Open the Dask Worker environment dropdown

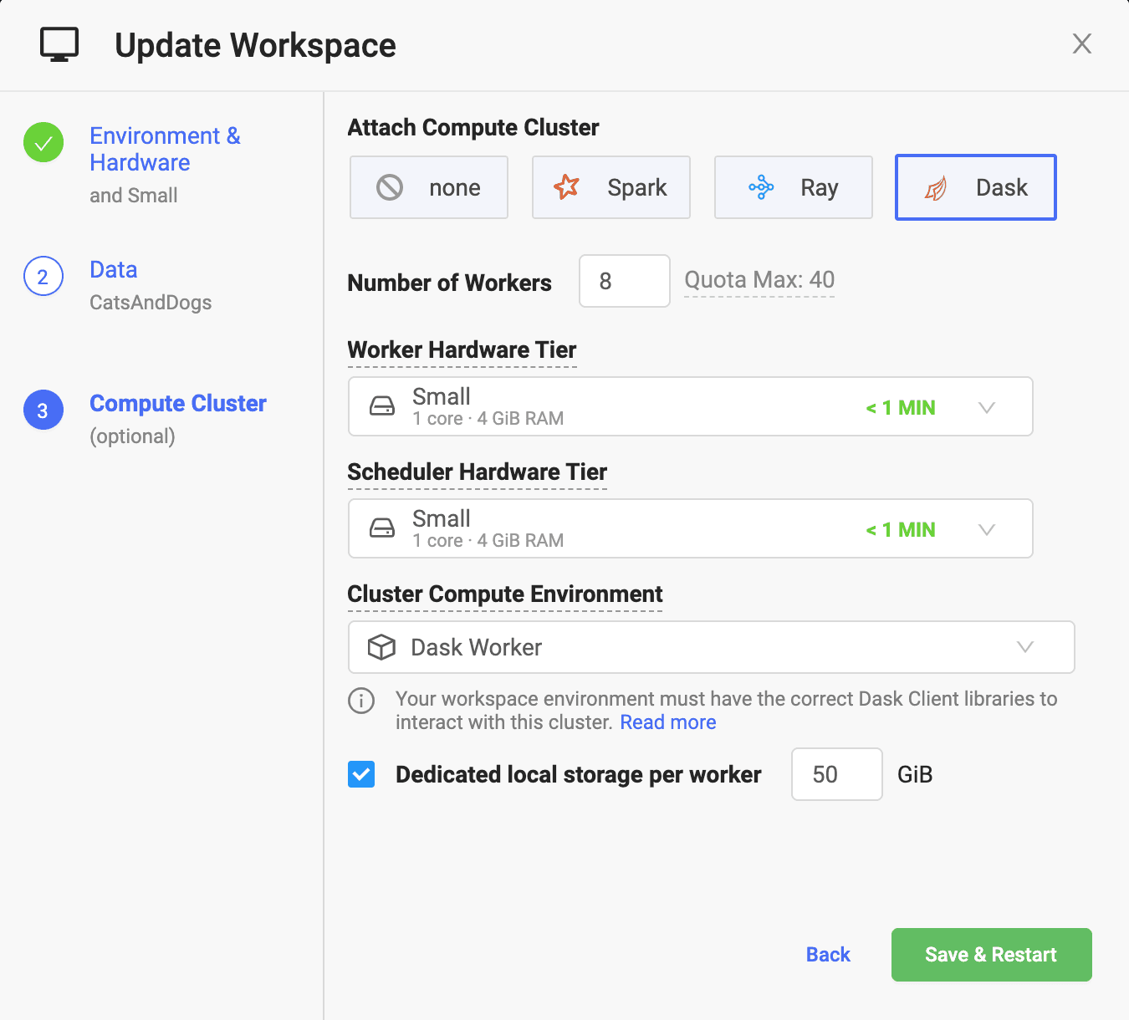pos(712,647)
